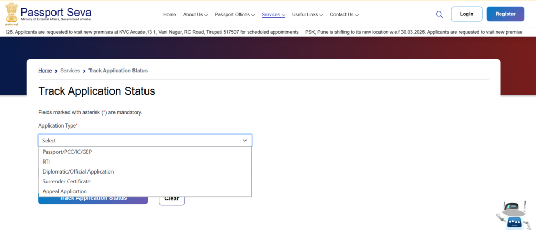536x230 pixels.
Task: Expand the About Us chevron arrow
Action: (x=206, y=15)
